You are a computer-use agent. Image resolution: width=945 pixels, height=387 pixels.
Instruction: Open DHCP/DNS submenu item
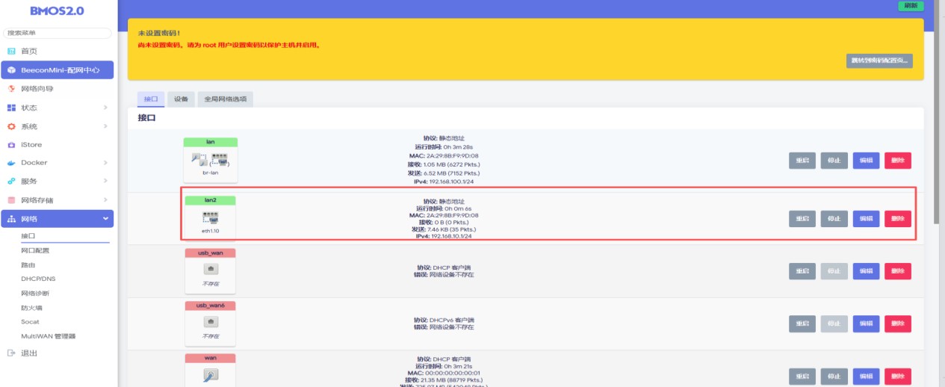coord(37,279)
